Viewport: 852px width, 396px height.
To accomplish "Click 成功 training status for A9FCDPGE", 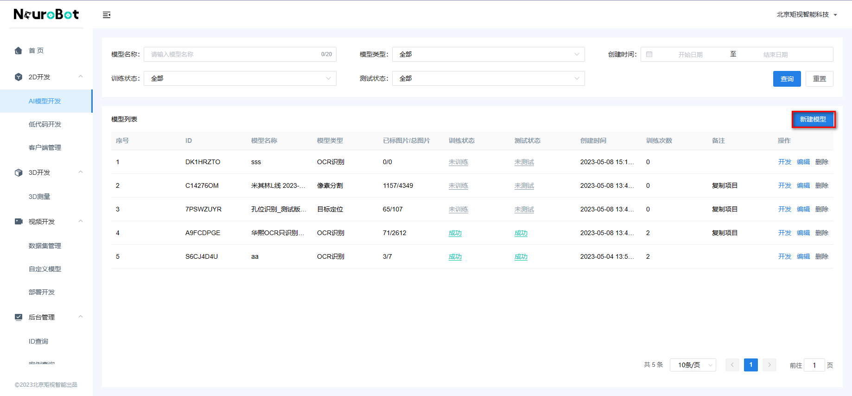I will (x=455, y=233).
